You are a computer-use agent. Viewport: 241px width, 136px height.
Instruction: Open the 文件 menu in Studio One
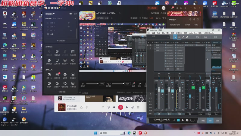[x=149, y=33]
